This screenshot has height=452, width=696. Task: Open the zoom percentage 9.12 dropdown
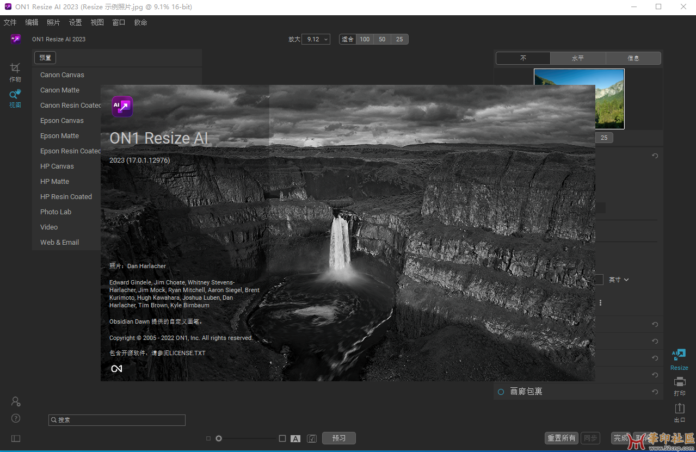pyautogui.click(x=316, y=39)
